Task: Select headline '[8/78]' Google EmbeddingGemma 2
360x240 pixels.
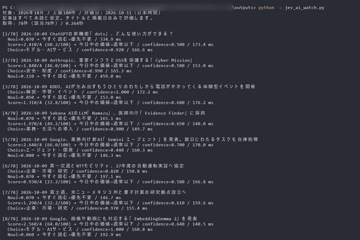Action: click(x=100, y=219)
